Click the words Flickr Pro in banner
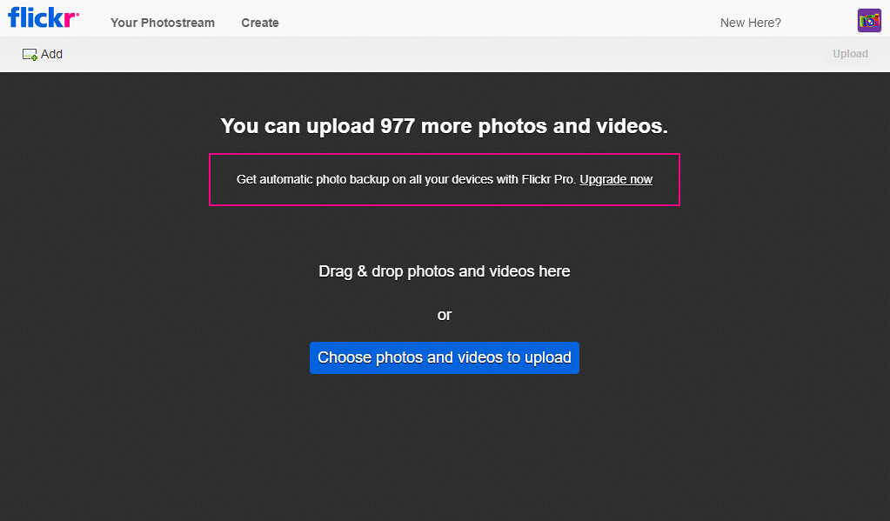890x521 pixels. pyautogui.click(x=549, y=179)
